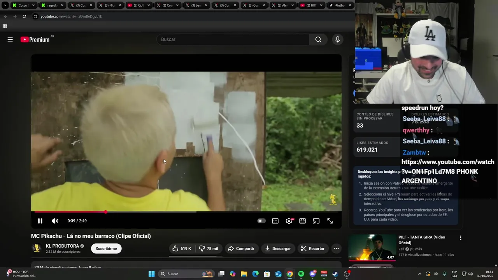498x280 pixels.
Task: Click the Suscribirme button
Action: coord(106,248)
